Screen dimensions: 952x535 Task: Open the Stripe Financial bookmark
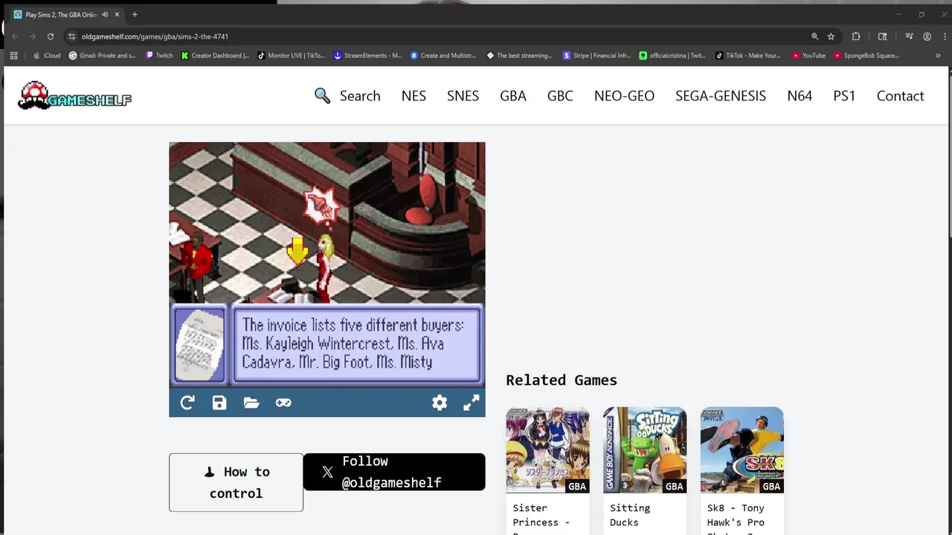pos(597,56)
